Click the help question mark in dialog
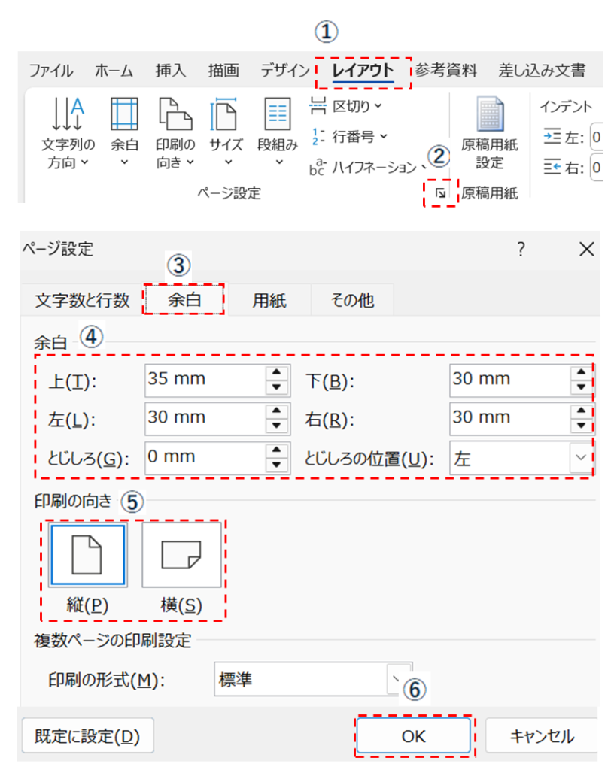Viewport: 614px width, 770px height. pyautogui.click(x=521, y=250)
